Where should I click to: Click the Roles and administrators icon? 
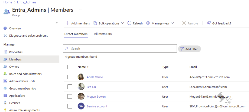tap(5, 74)
